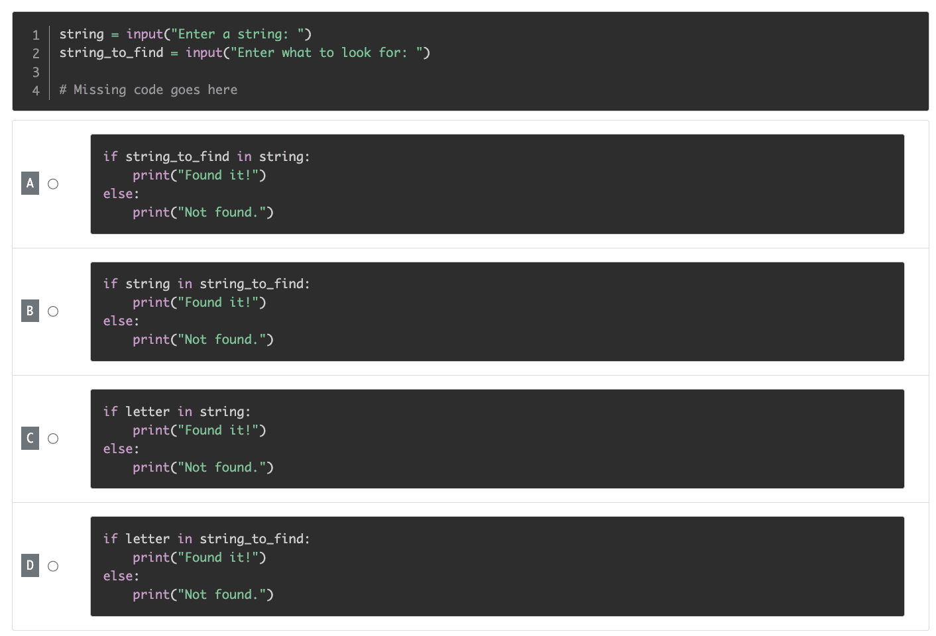Select radio button for answer A
This screenshot has width=936, height=636.
pos(53,184)
